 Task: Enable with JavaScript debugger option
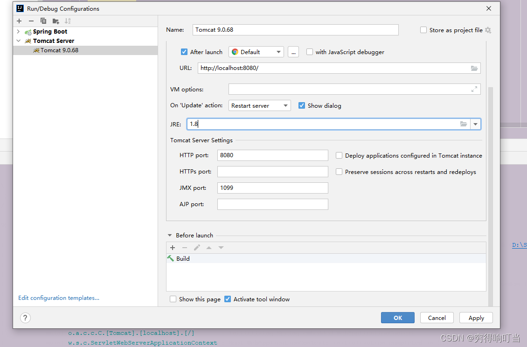pos(310,52)
